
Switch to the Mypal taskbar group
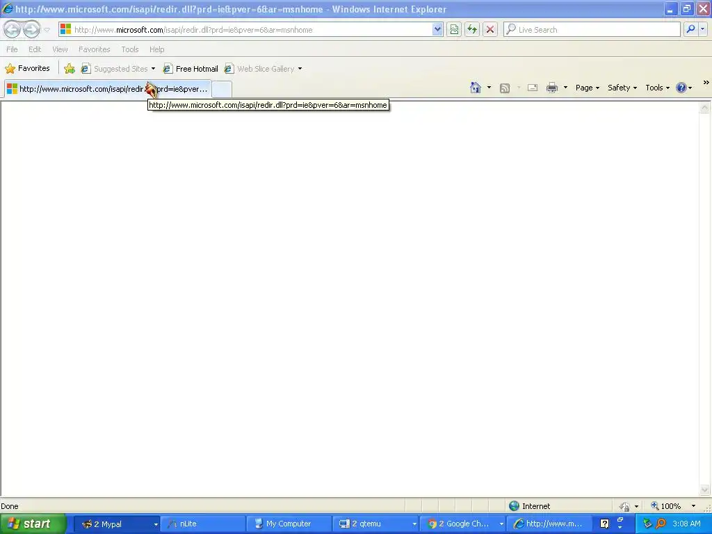point(117,524)
